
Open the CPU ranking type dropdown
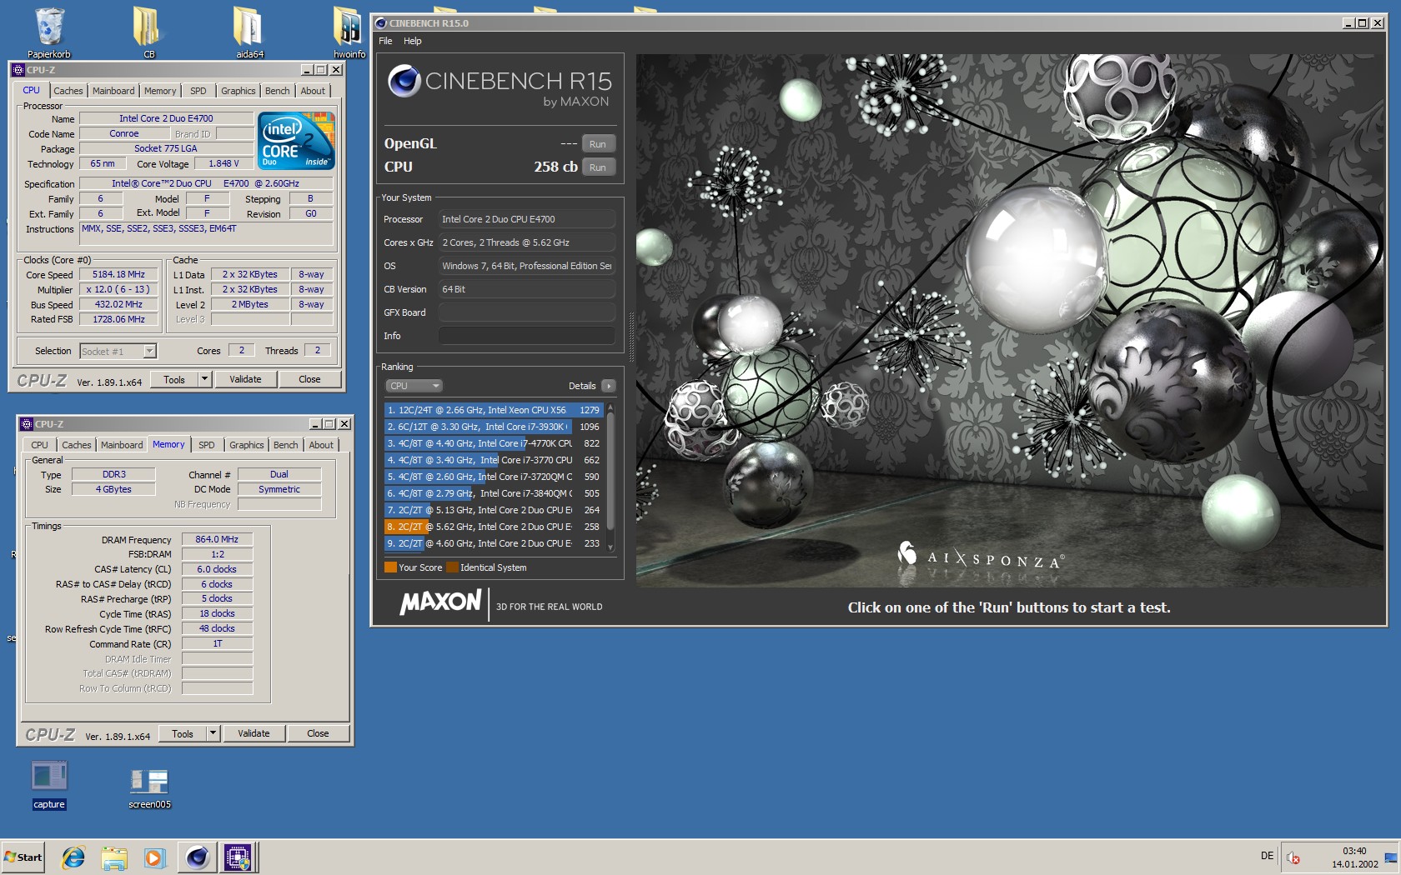click(x=414, y=386)
